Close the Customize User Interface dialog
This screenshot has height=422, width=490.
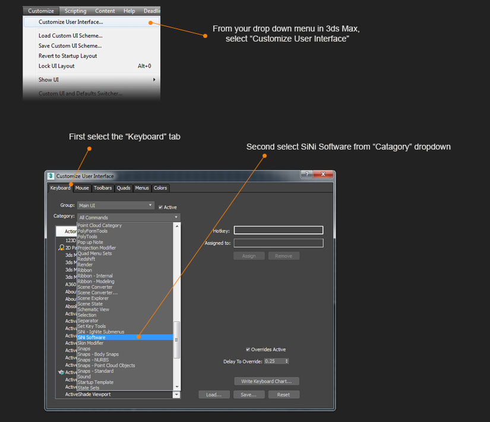click(323, 174)
